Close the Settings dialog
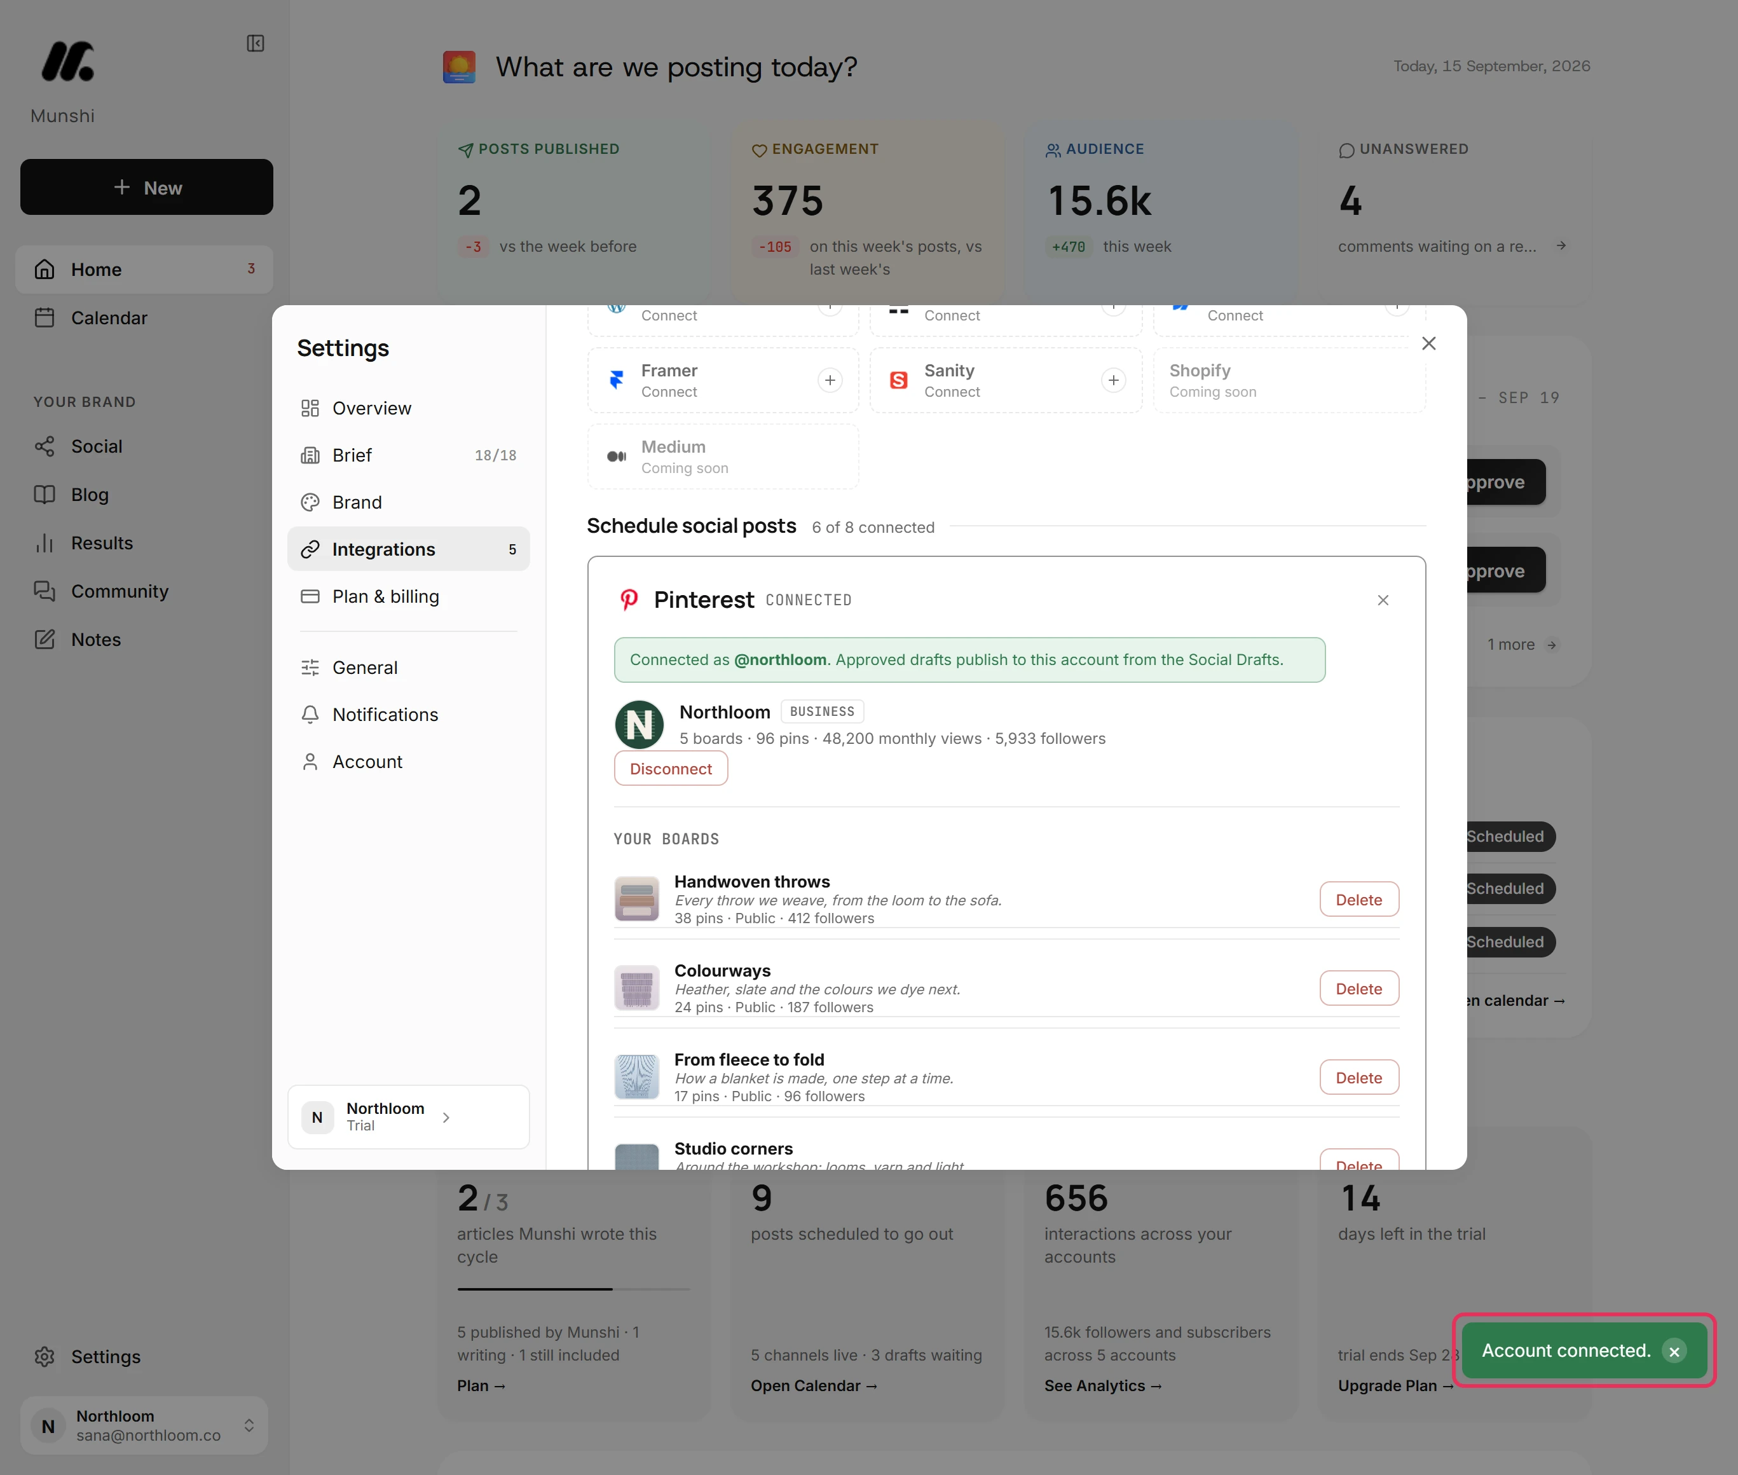This screenshot has width=1738, height=1475. coord(1428,344)
